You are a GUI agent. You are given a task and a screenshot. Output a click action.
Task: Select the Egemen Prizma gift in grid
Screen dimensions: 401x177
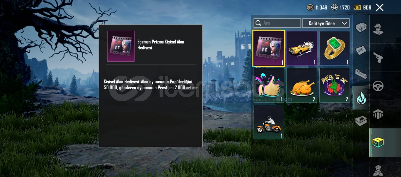point(269,48)
